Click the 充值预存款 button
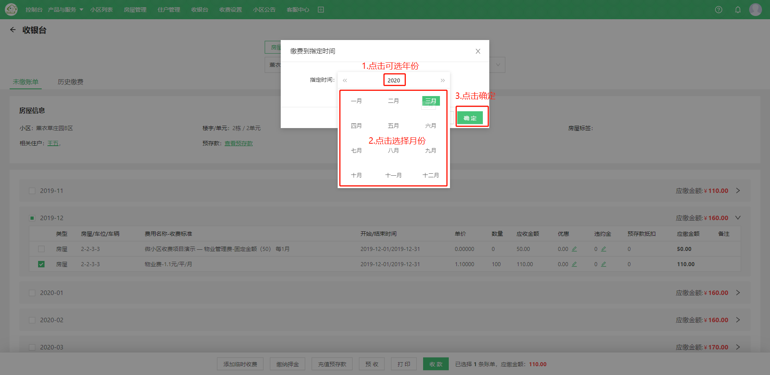 coord(332,364)
